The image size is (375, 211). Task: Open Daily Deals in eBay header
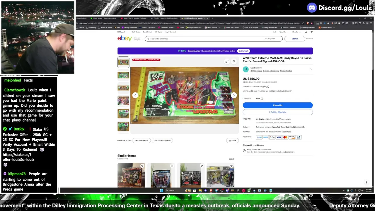click(136, 32)
